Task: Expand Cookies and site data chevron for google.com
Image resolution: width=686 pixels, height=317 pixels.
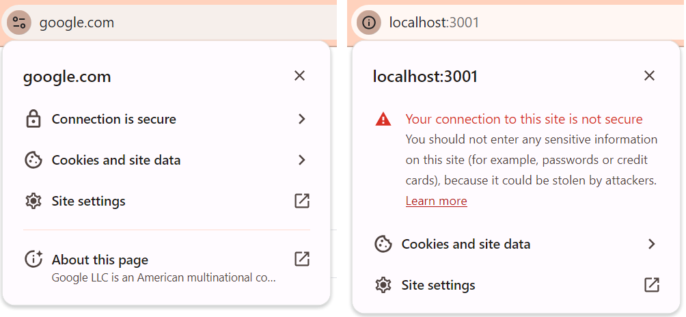Action: 301,160
